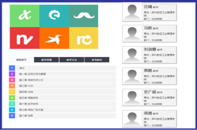
Task: Open 第八章 消息 chapter row
Action: click(x=26, y=116)
